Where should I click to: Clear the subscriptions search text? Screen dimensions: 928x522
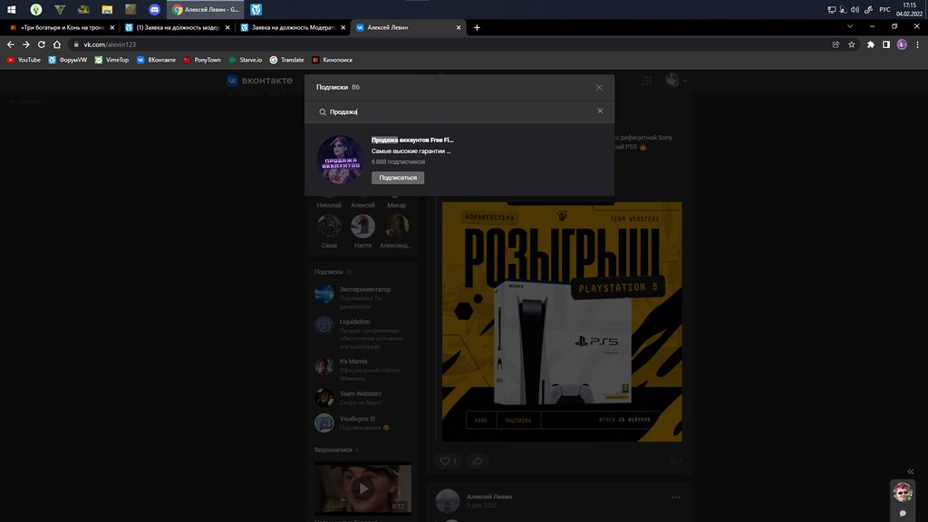pos(599,111)
